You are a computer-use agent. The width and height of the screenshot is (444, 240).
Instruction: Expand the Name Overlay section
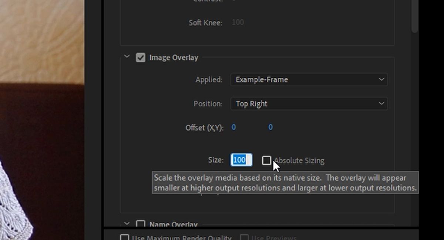tap(127, 224)
